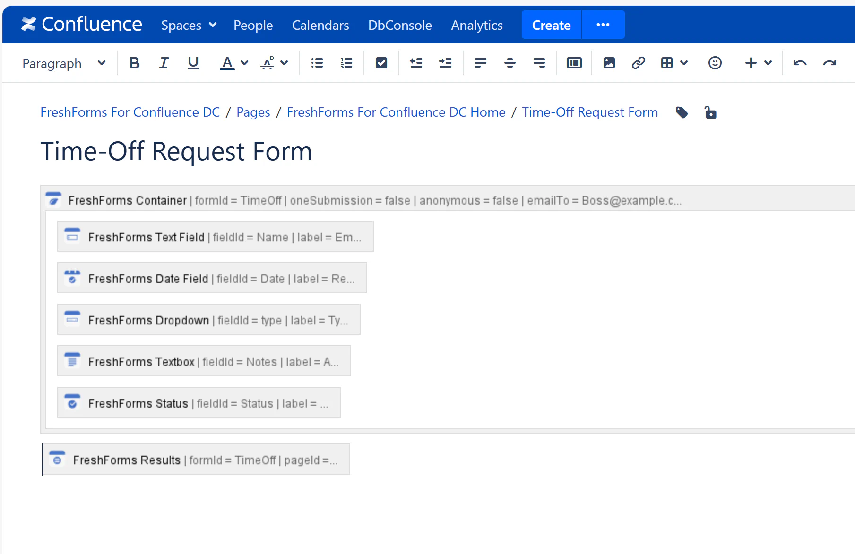Apply italic formatting

point(164,62)
